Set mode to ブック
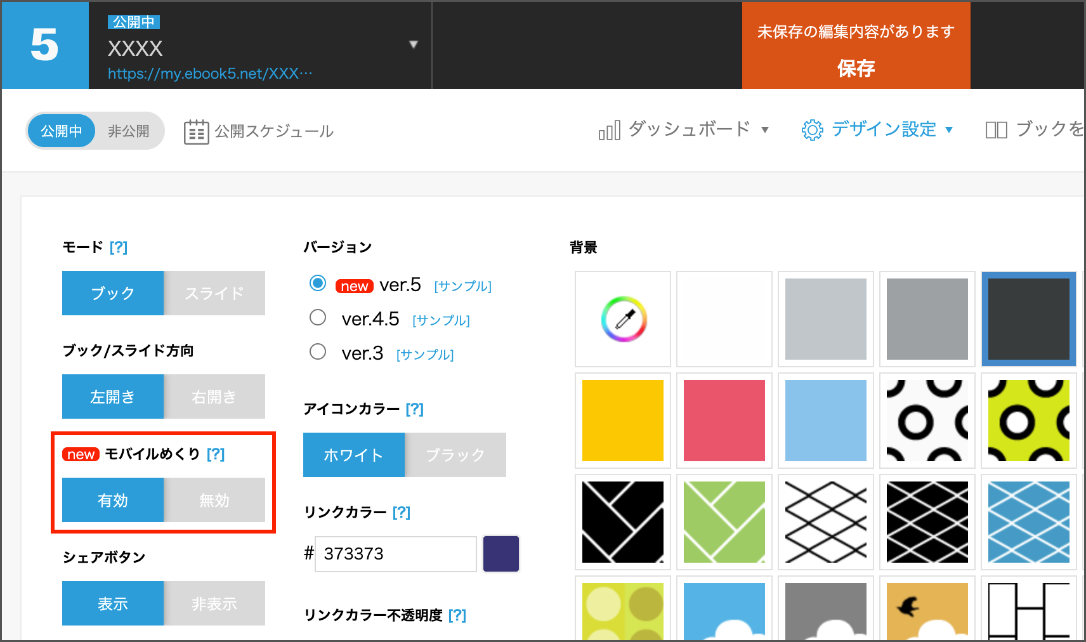1086x642 pixels. pos(113,293)
